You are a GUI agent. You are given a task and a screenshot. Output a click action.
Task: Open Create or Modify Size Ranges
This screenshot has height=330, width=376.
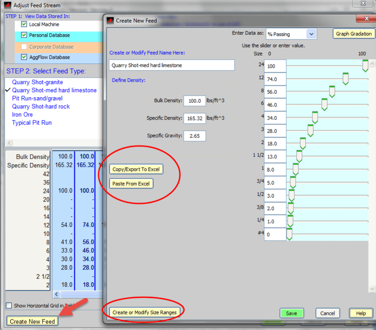point(144,312)
